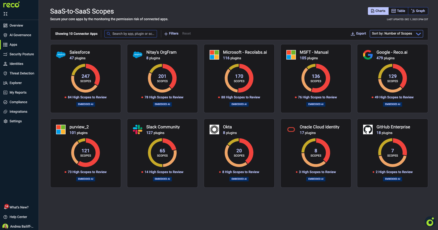The image size is (438, 230).
Task: Click the Settings gear icon
Action: 5,121
